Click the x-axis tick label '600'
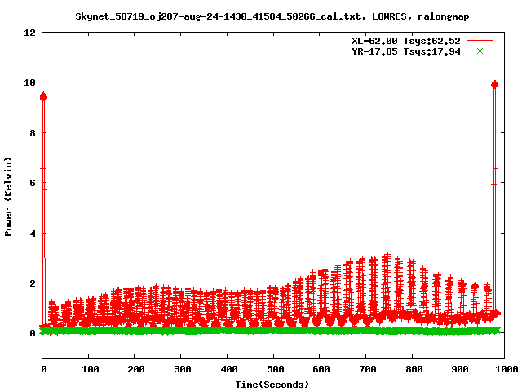 coord(321,369)
